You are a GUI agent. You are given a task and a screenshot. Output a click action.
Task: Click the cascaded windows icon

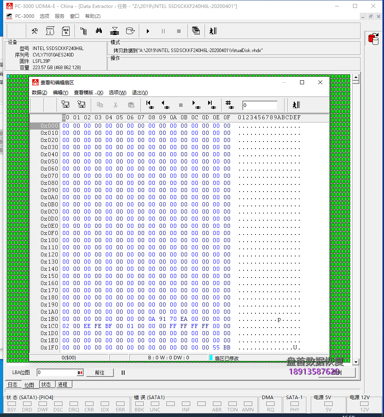(196, 31)
